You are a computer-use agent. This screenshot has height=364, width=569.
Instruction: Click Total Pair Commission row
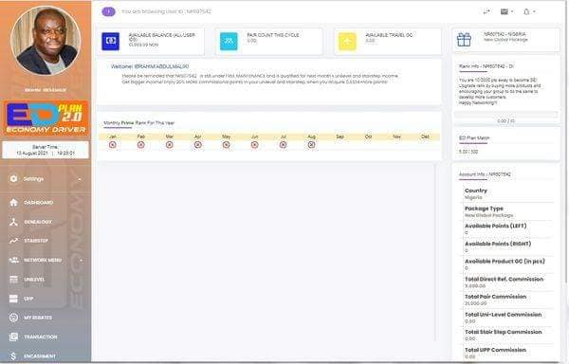point(508,300)
